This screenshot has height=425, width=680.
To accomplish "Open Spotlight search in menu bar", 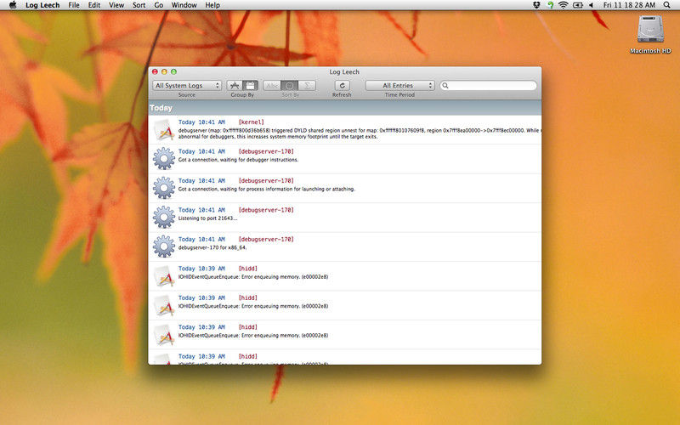I will click(667, 5).
